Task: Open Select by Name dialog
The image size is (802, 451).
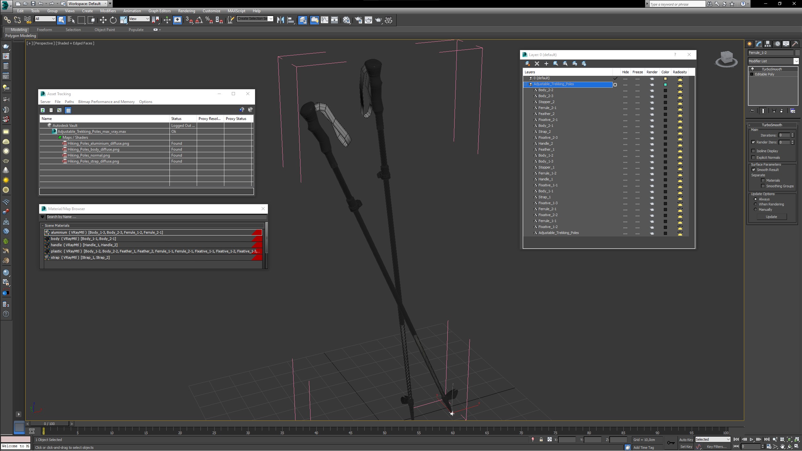Action: [71, 20]
